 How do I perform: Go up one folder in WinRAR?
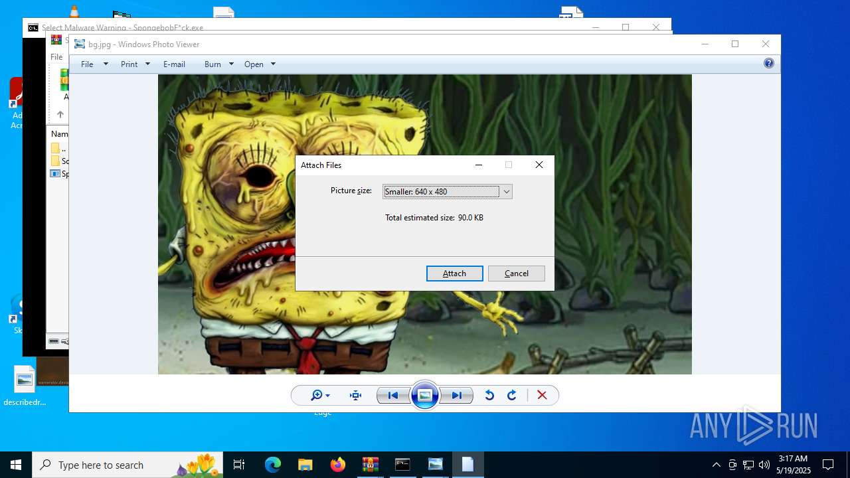[60, 115]
